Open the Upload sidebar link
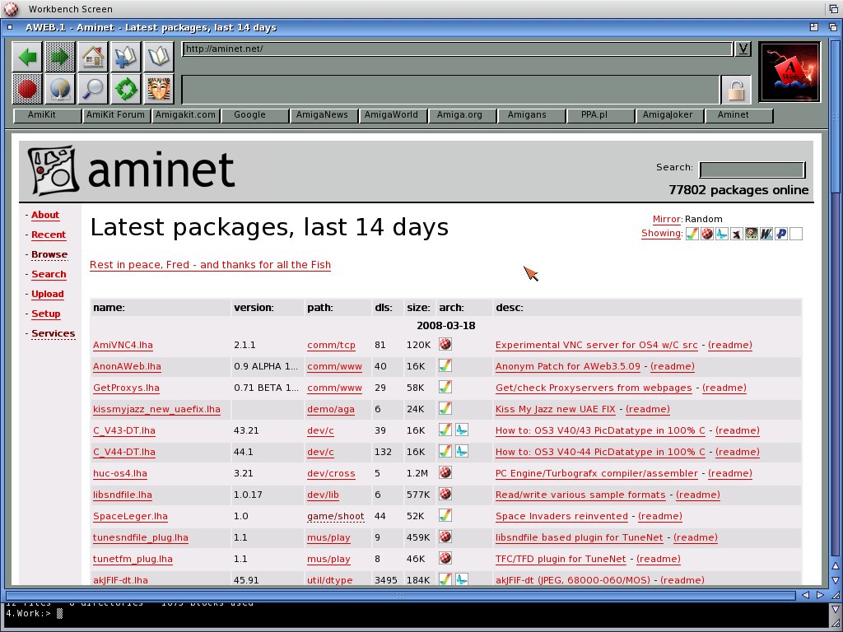The height and width of the screenshot is (632, 843). pyautogui.click(x=47, y=294)
